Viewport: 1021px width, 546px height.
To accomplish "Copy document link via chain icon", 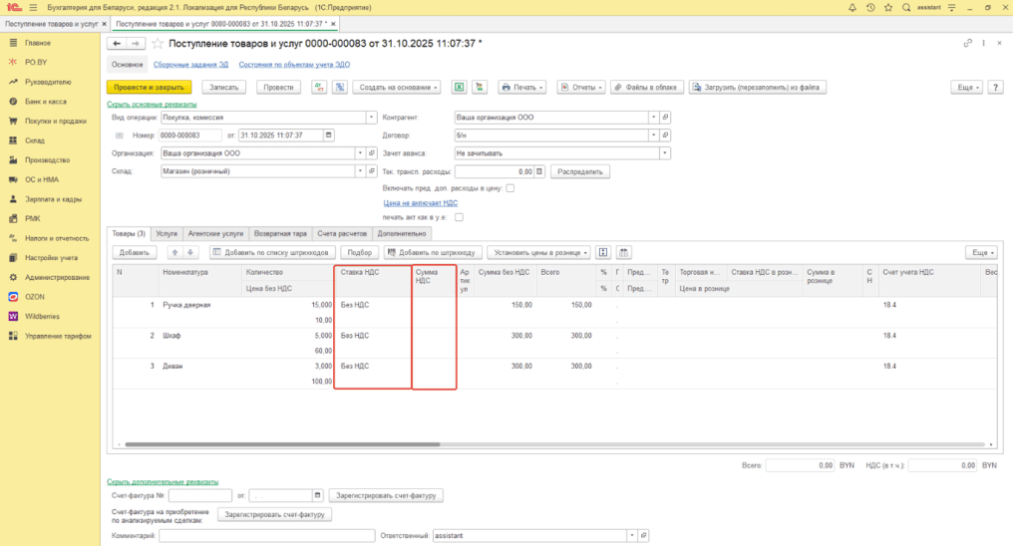I will [x=967, y=44].
